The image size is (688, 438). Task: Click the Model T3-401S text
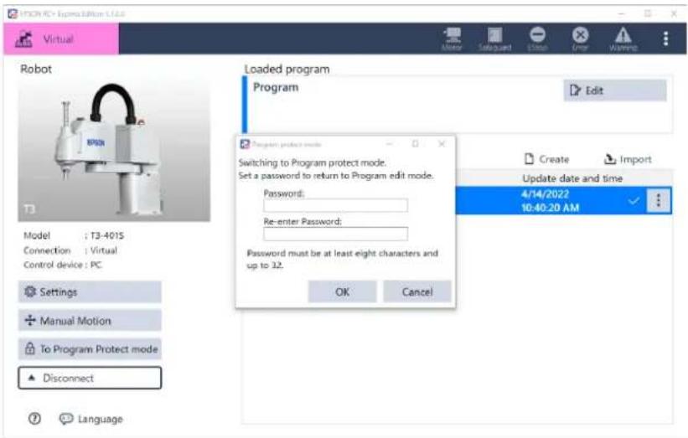click(74, 235)
